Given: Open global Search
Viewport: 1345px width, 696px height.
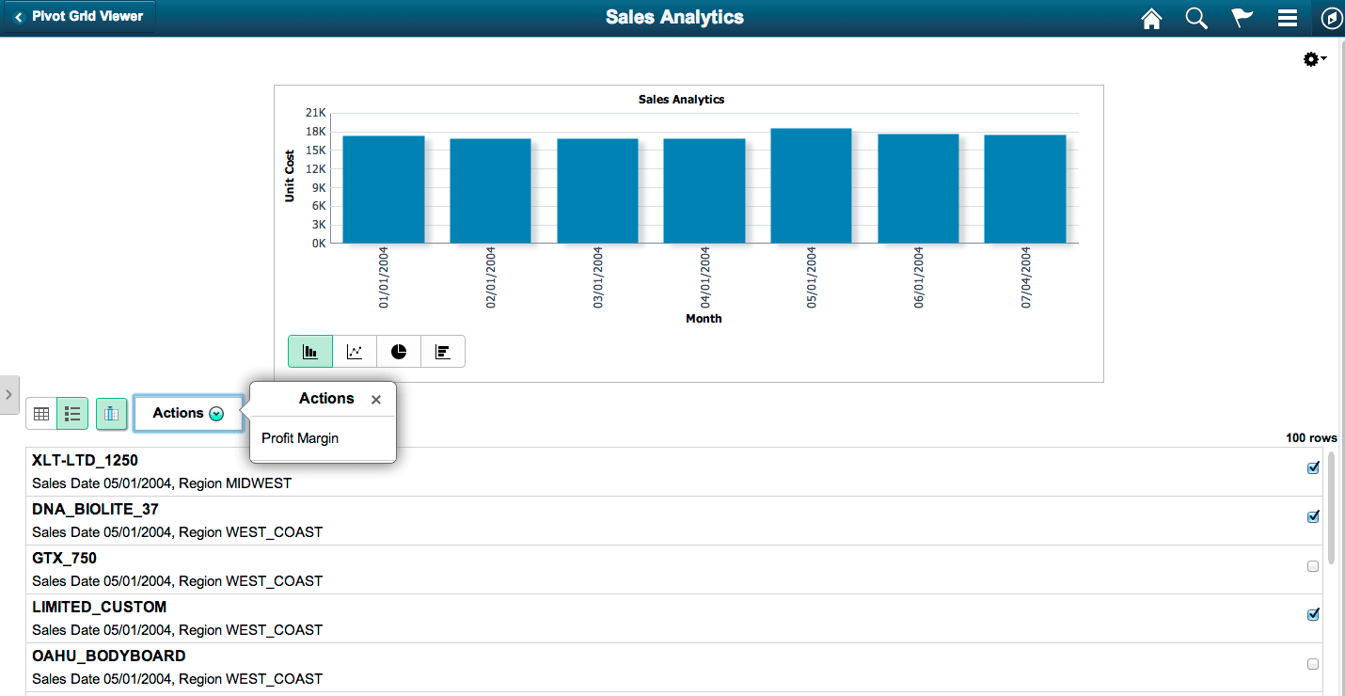Looking at the screenshot, I should pos(1195,18).
